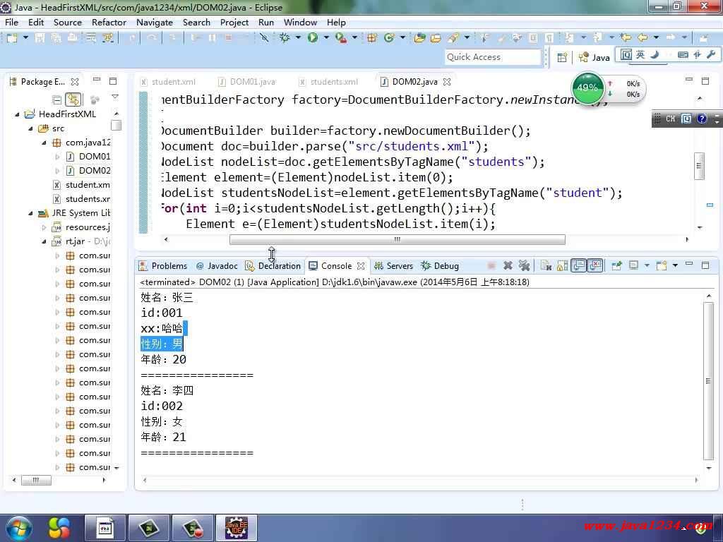Open Package Explorer View Menu triangle
723x542 pixels.
[115, 97]
